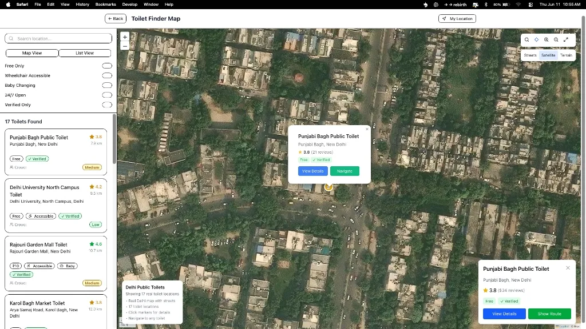Viewport: 586px width, 329px height.
Task: Click the Search location input field
Action: click(58, 38)
